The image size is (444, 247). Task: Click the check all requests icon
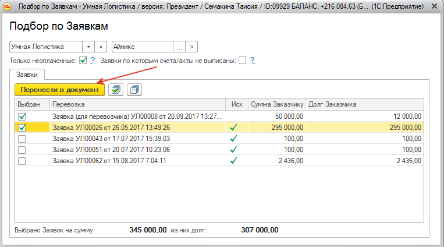pos(116,90)
